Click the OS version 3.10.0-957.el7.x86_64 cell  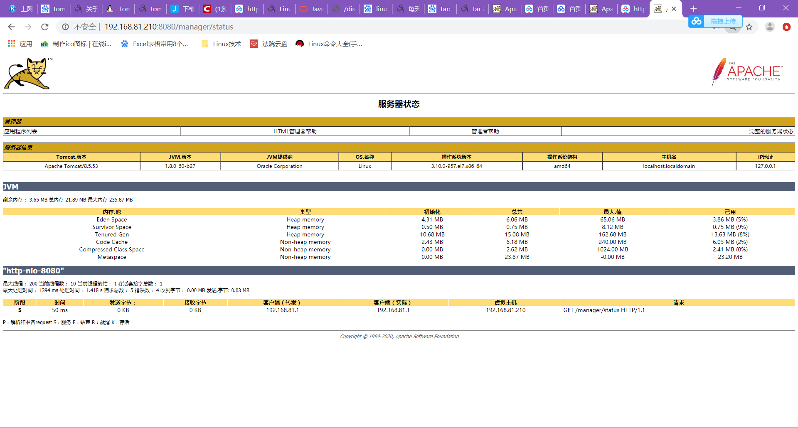(457, 166)
